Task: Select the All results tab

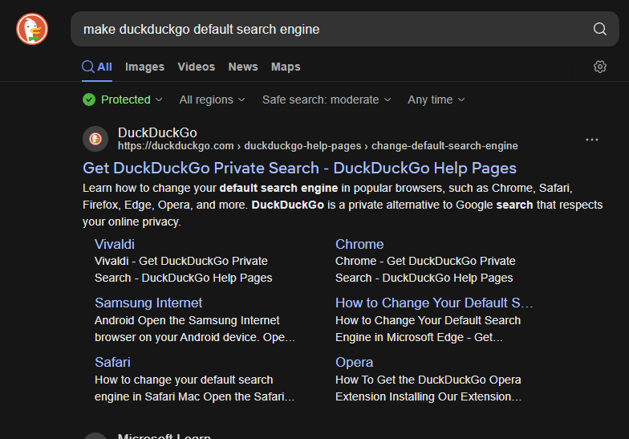Action: [x=97, y=67]
